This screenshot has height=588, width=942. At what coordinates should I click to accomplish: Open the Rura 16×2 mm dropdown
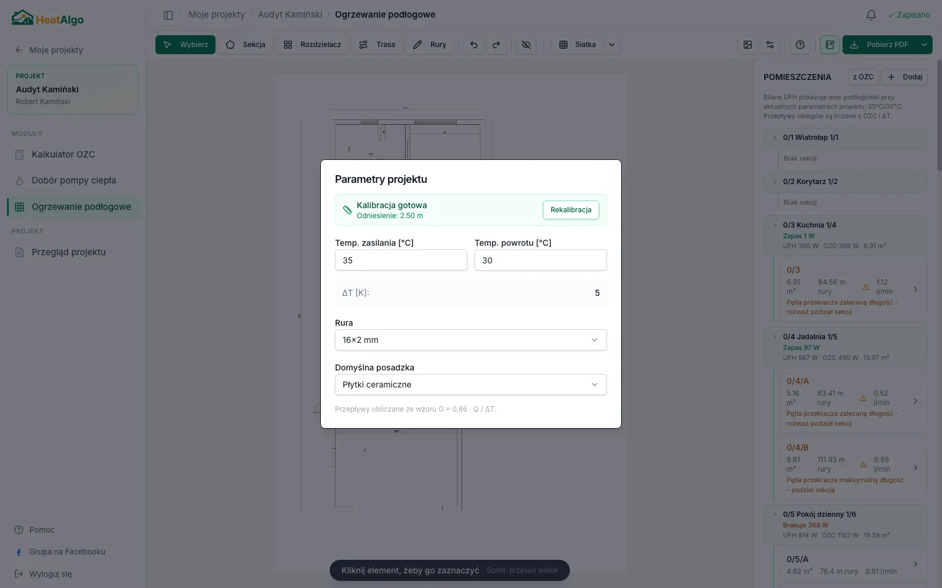[x=471, y=340]
